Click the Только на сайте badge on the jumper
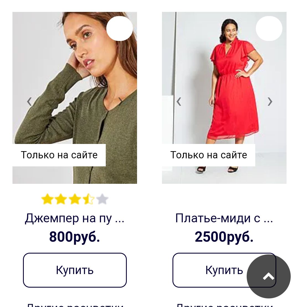Image resolution: width=299 pixels, height=307 pixels. tap(59, 155)
